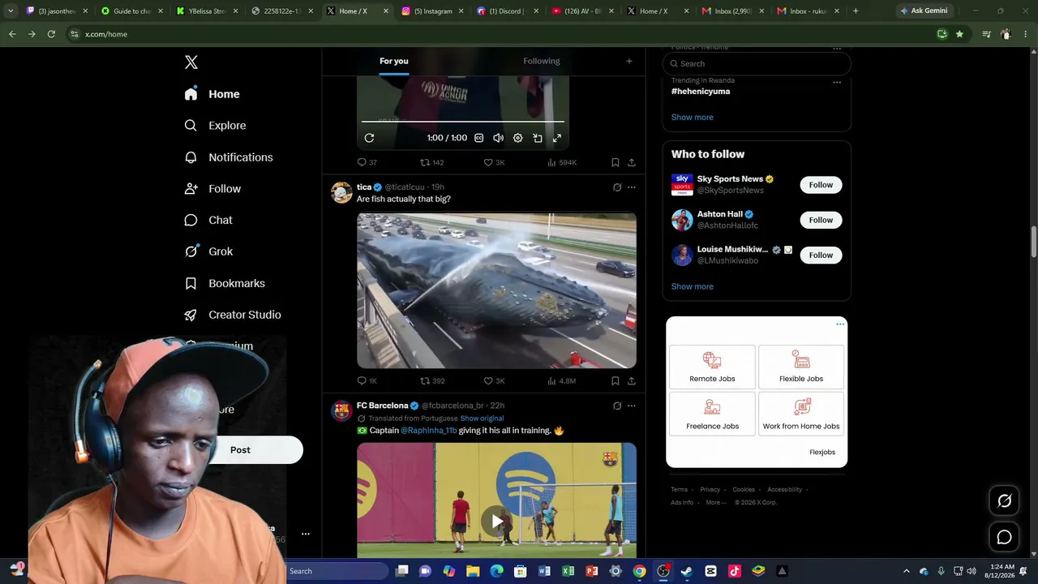The width and height of the screenshot is (1038, 584).
Task: Reply to tica's post with 1K replies
Action: pos(367,380)
